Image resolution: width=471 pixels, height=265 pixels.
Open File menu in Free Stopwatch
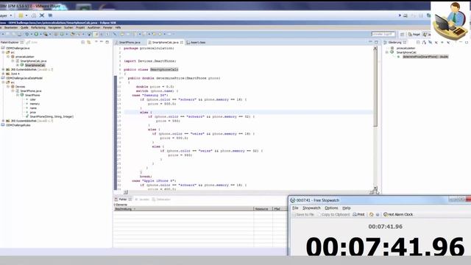click(x=295, y=208)
